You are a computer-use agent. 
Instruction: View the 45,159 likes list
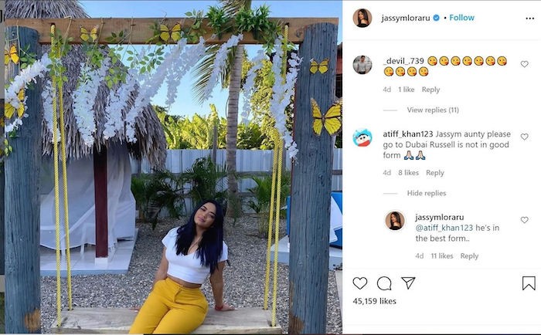click(x=374, y=301)
